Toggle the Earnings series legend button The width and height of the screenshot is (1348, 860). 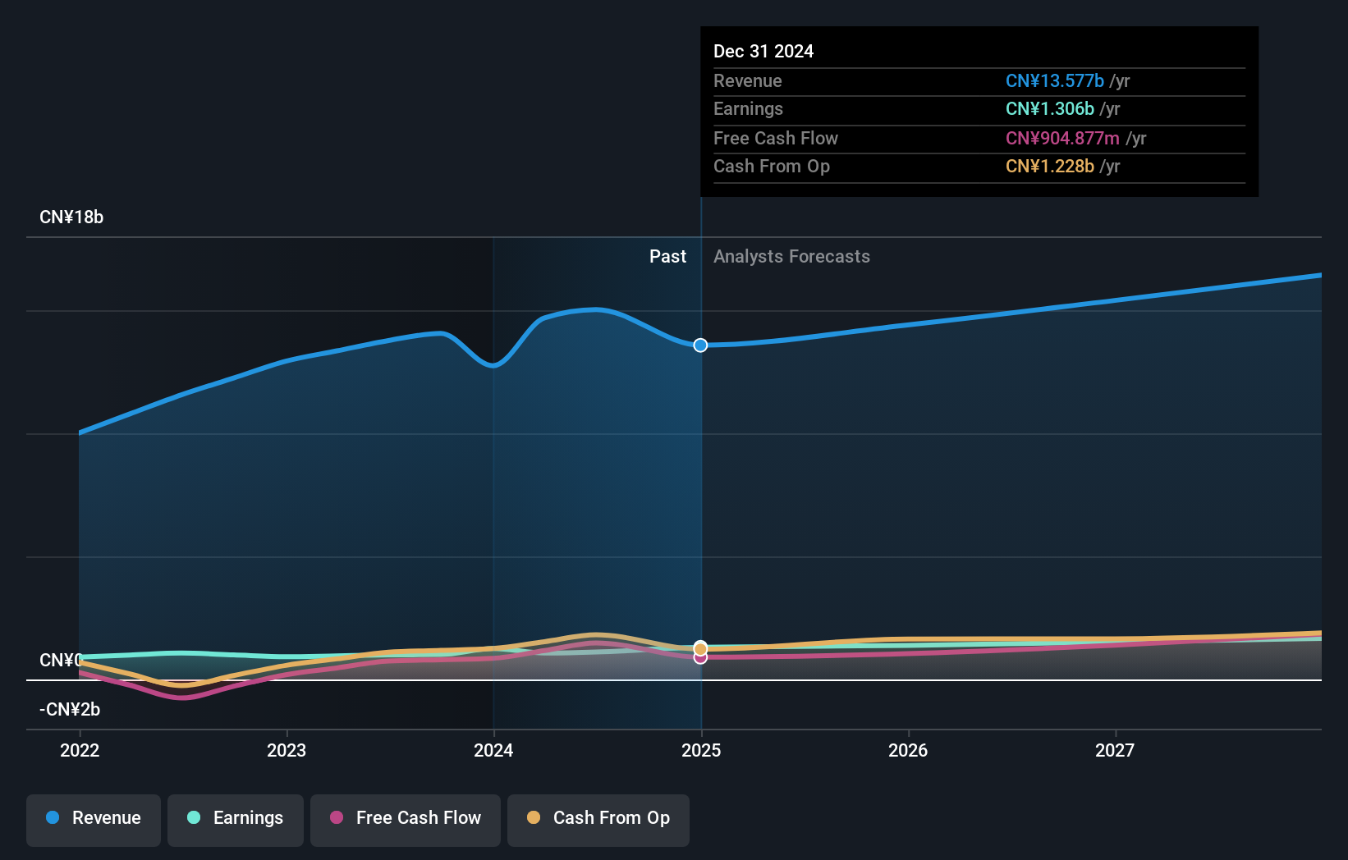tap(236, 820)
